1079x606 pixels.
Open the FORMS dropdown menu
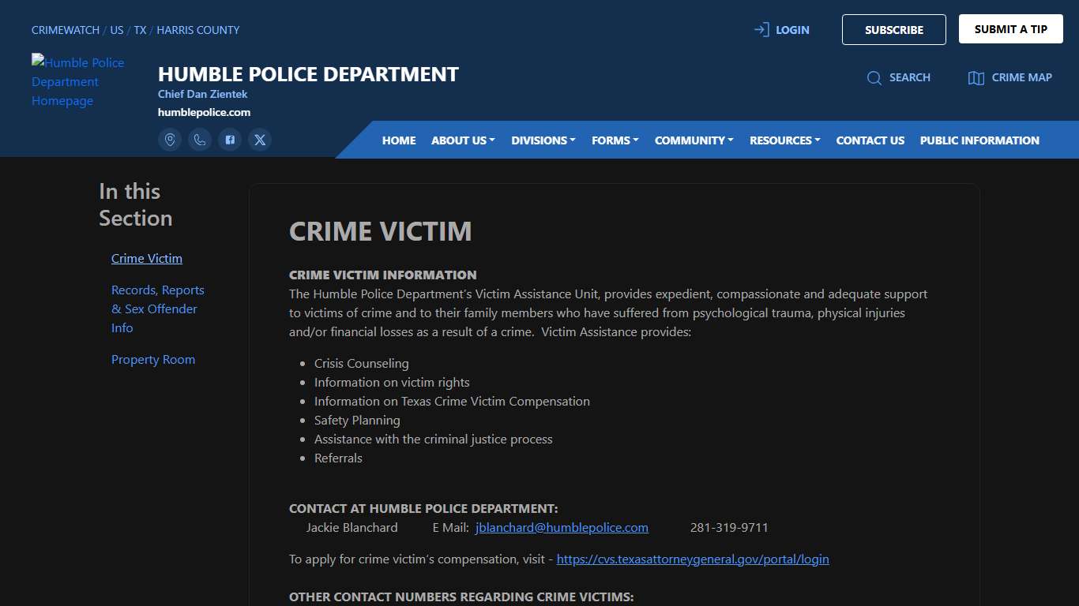click(x=615, y=140)
